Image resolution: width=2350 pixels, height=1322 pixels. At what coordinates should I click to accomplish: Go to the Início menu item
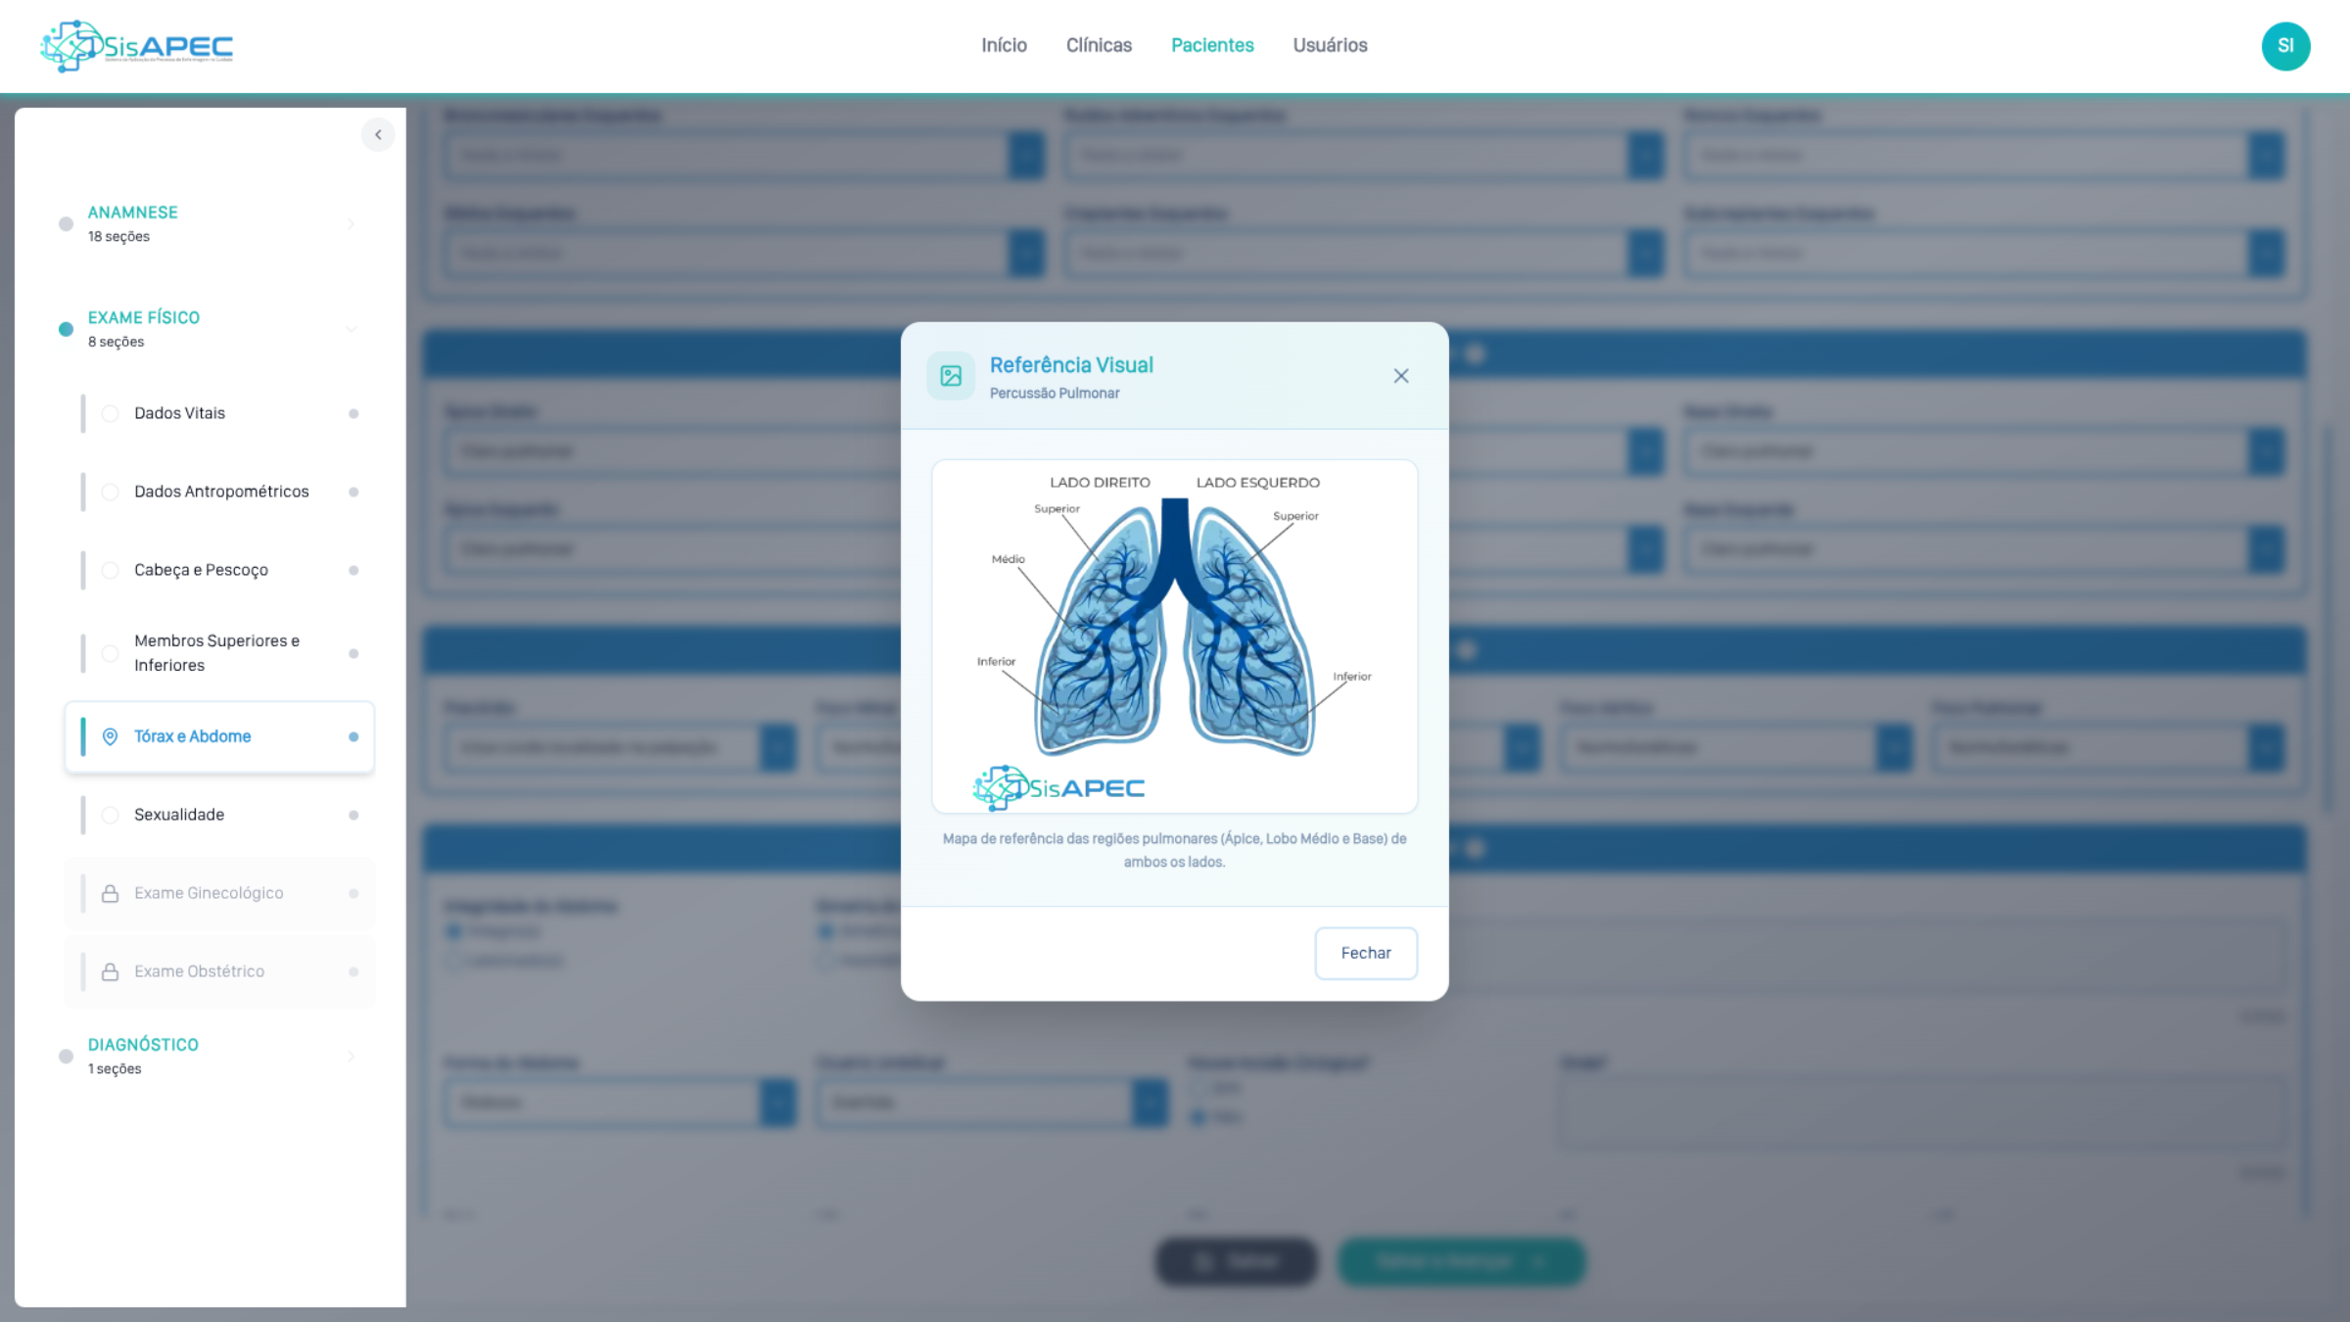tap(1004, 45)
